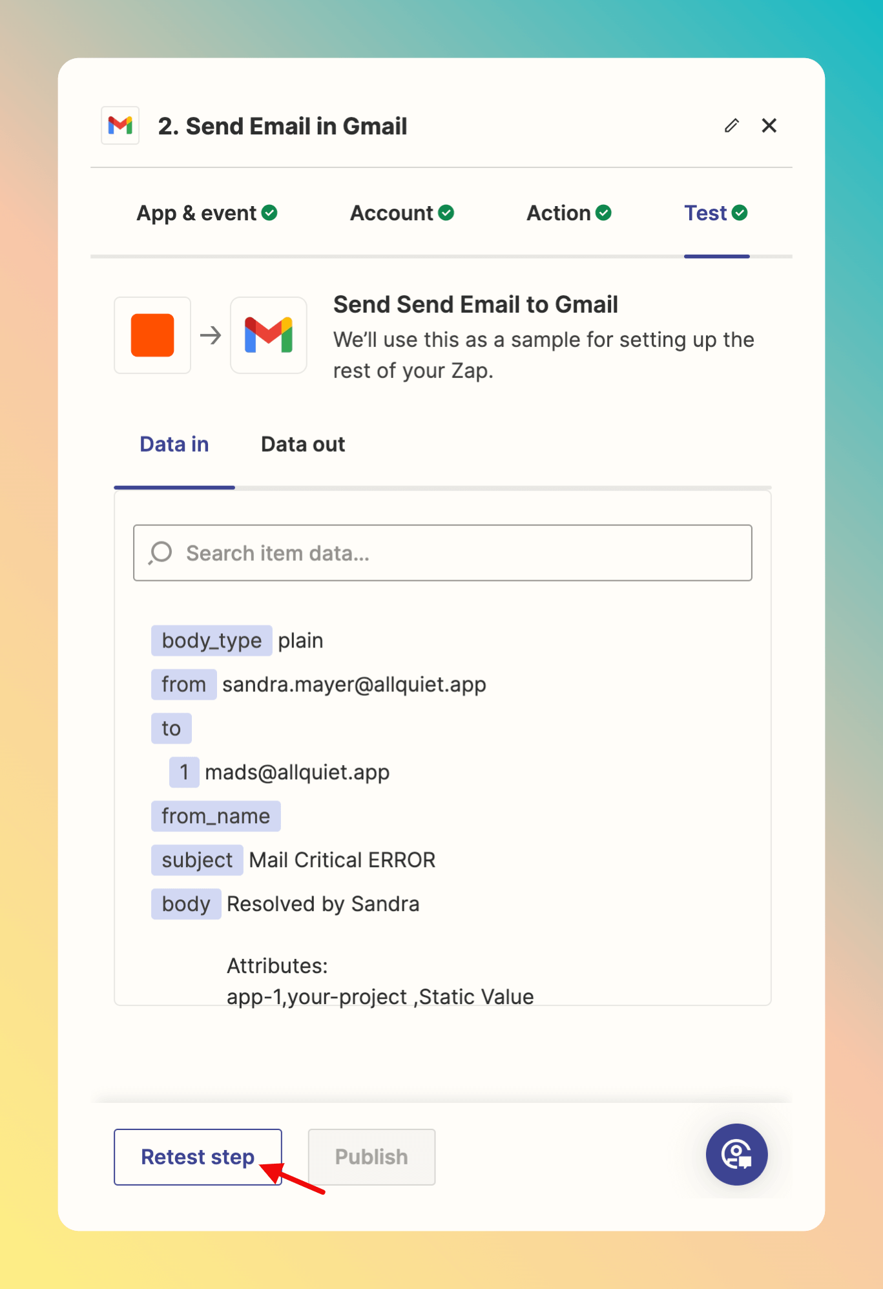Open the App & event tab

click(207, 213)
